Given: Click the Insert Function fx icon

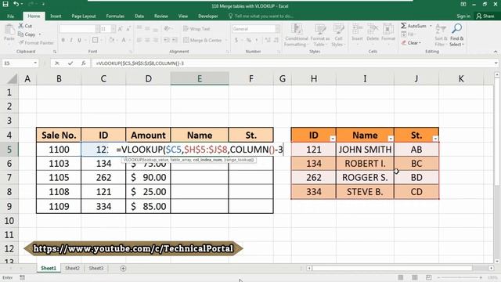Looking at the screenshot, I should point(84,63).
